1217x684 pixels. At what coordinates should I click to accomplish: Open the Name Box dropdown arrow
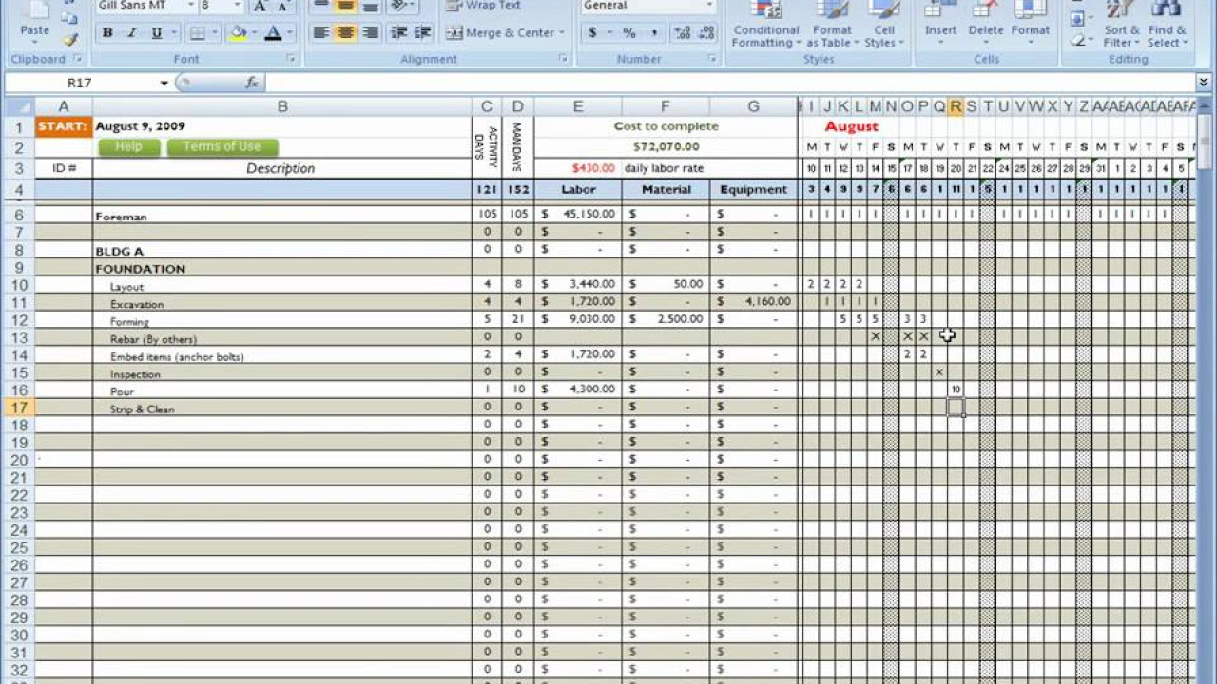164,83
